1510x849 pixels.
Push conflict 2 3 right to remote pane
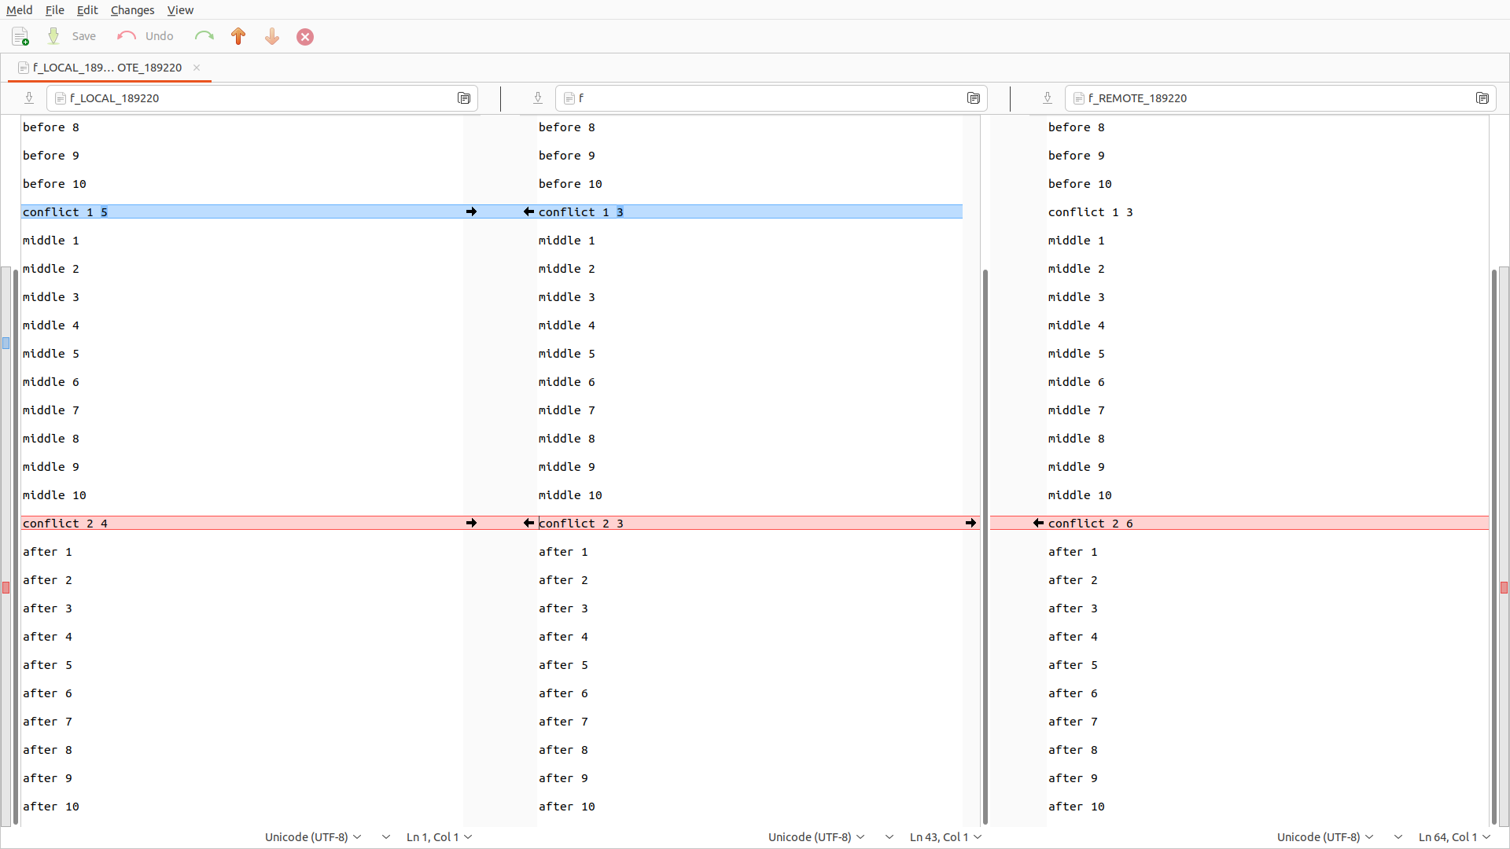[x=970, y=523]
